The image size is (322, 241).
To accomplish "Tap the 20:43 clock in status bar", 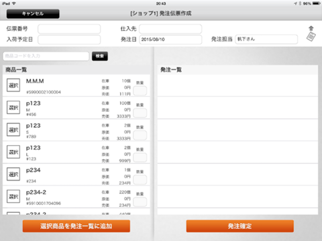I will pos(161,3).
